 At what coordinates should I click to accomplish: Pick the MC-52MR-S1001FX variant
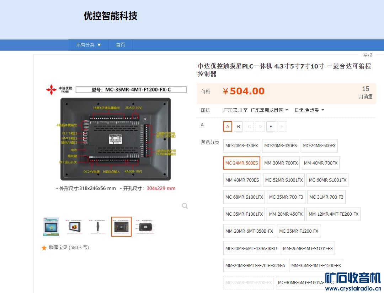284,180
